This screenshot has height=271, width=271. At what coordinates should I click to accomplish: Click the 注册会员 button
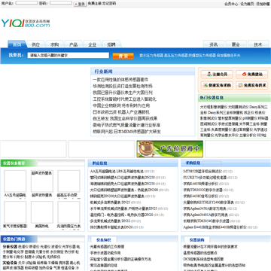(217, 75)
